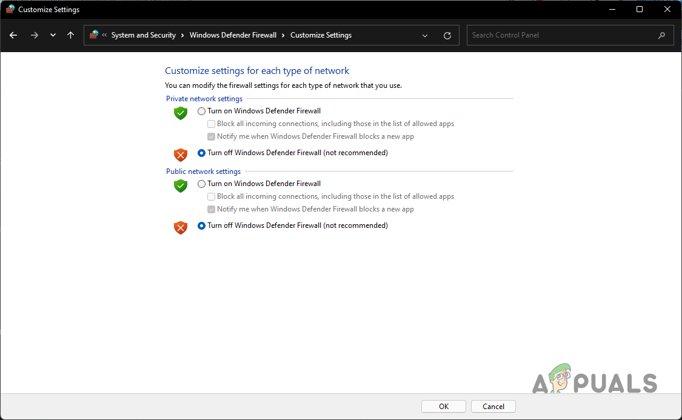
Task: Turn on Windows Defender Firewall for private network
Action: coord(202,112)
